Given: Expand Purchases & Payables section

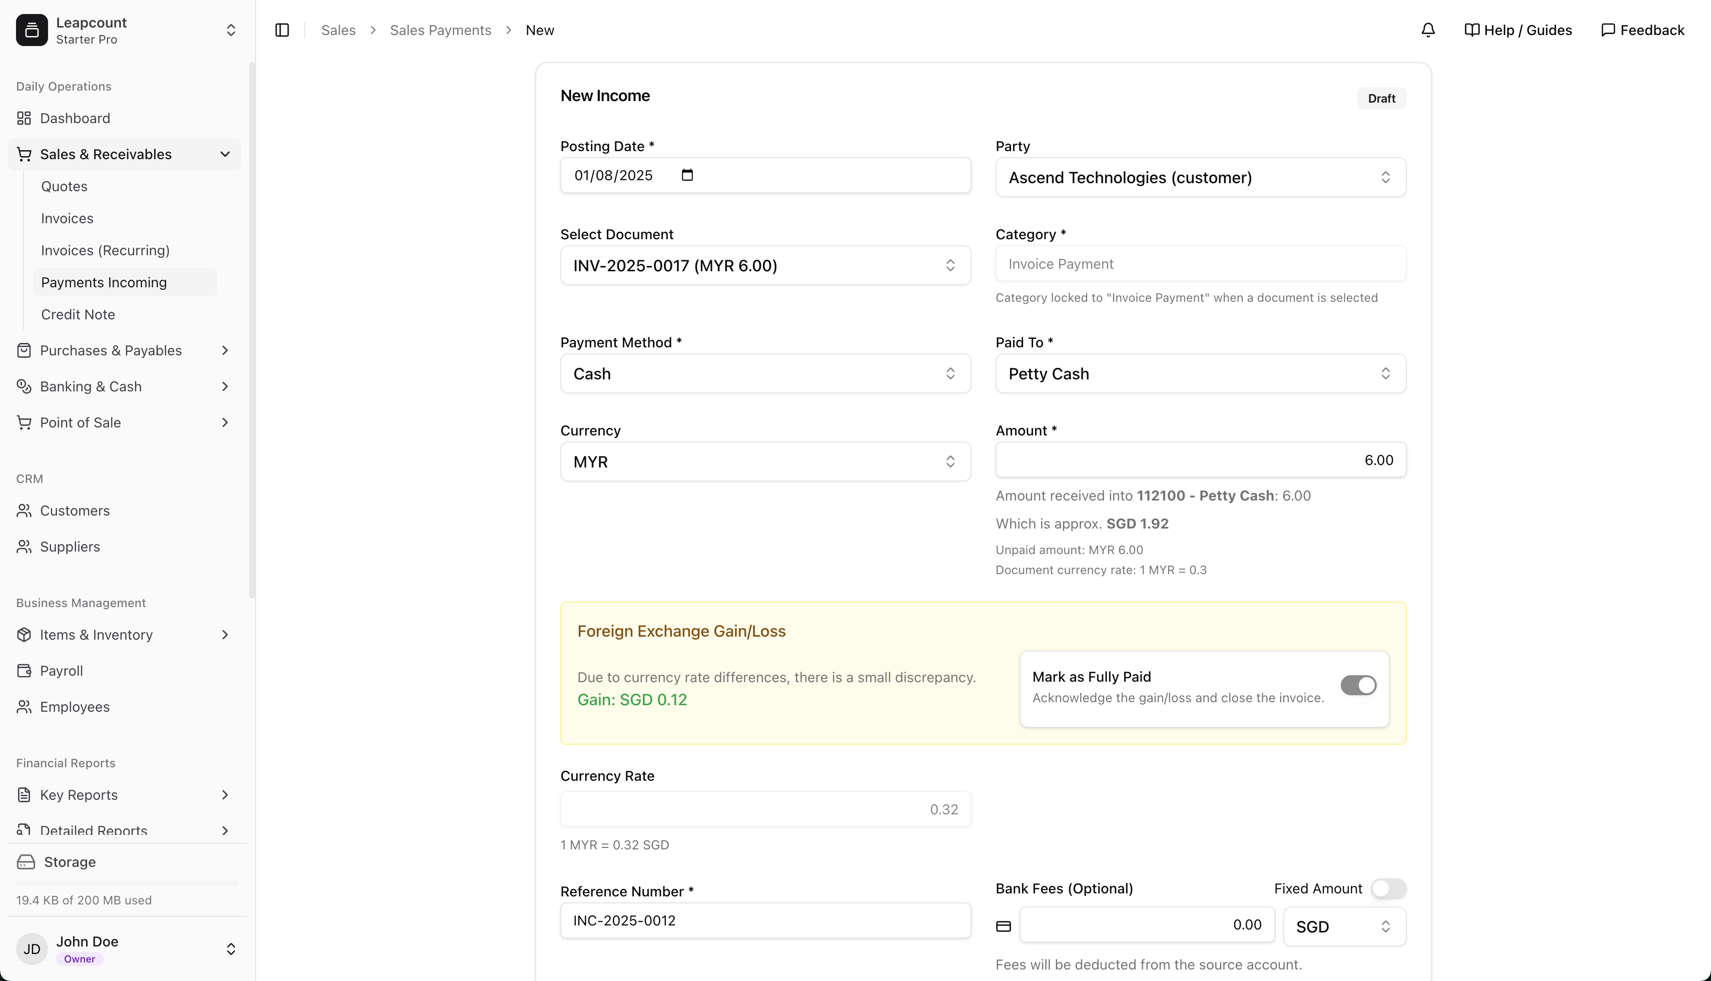Looking at the screenshot, I should [x=125, y=350].
